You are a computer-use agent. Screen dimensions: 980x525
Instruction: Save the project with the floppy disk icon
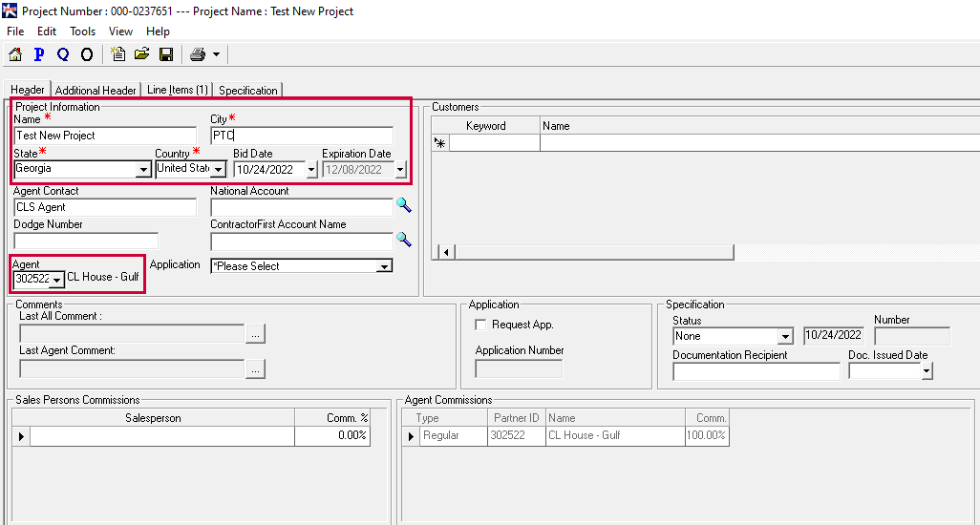(165, 54)
